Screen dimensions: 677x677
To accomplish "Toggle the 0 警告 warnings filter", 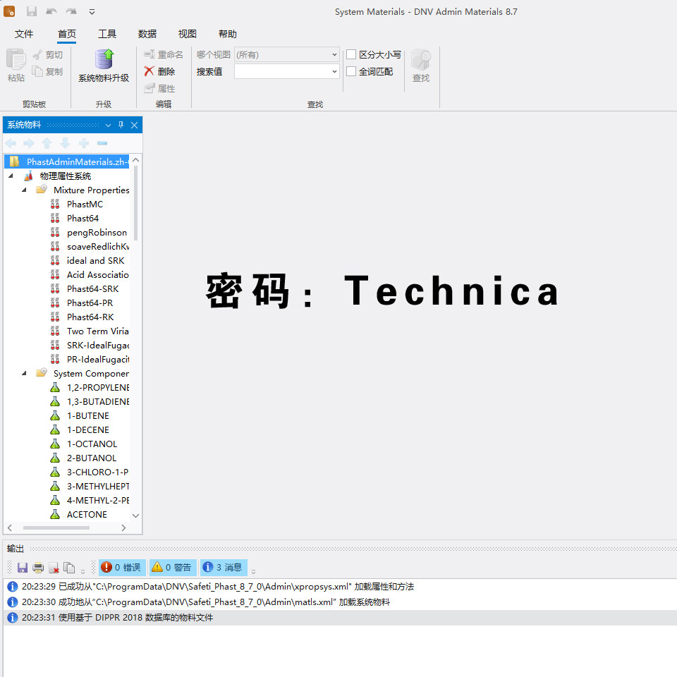I will (x=173, y=567).
